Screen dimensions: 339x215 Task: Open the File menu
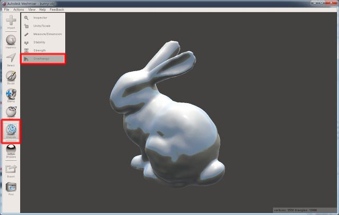[x=7, y=10]
